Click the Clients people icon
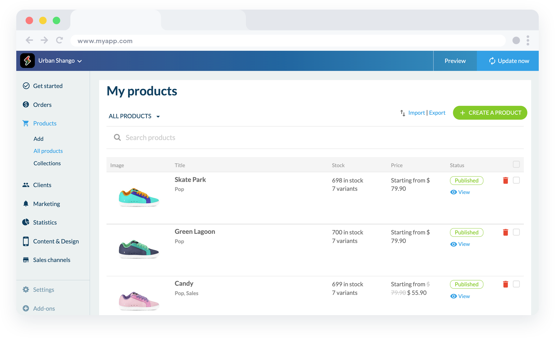555x338 pixels. pyautogui.click(x=26, y=185)
